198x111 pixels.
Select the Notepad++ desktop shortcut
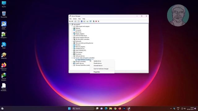(x=4, y=35)
